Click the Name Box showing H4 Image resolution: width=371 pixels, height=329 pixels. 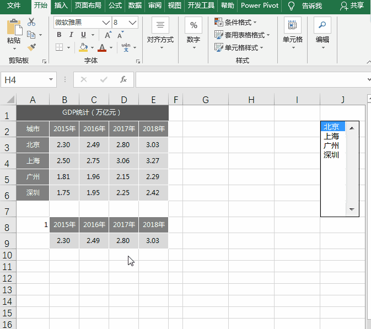pos(24,80)
